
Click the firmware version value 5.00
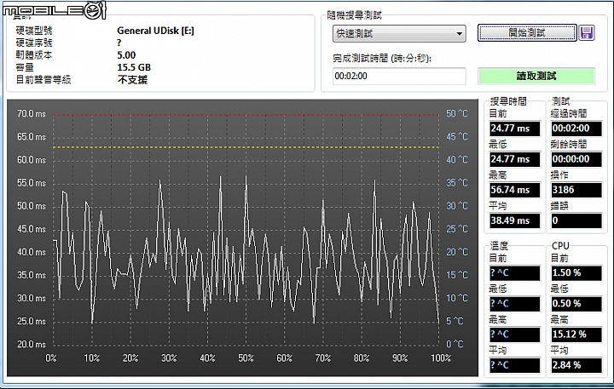[126, 55]
